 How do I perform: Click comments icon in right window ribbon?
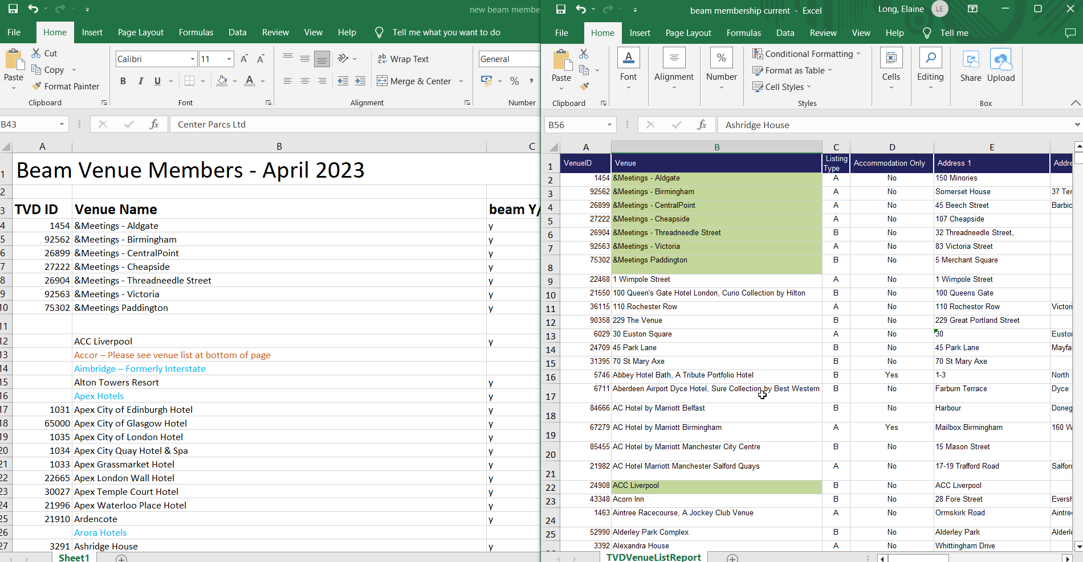[1070, 33]
